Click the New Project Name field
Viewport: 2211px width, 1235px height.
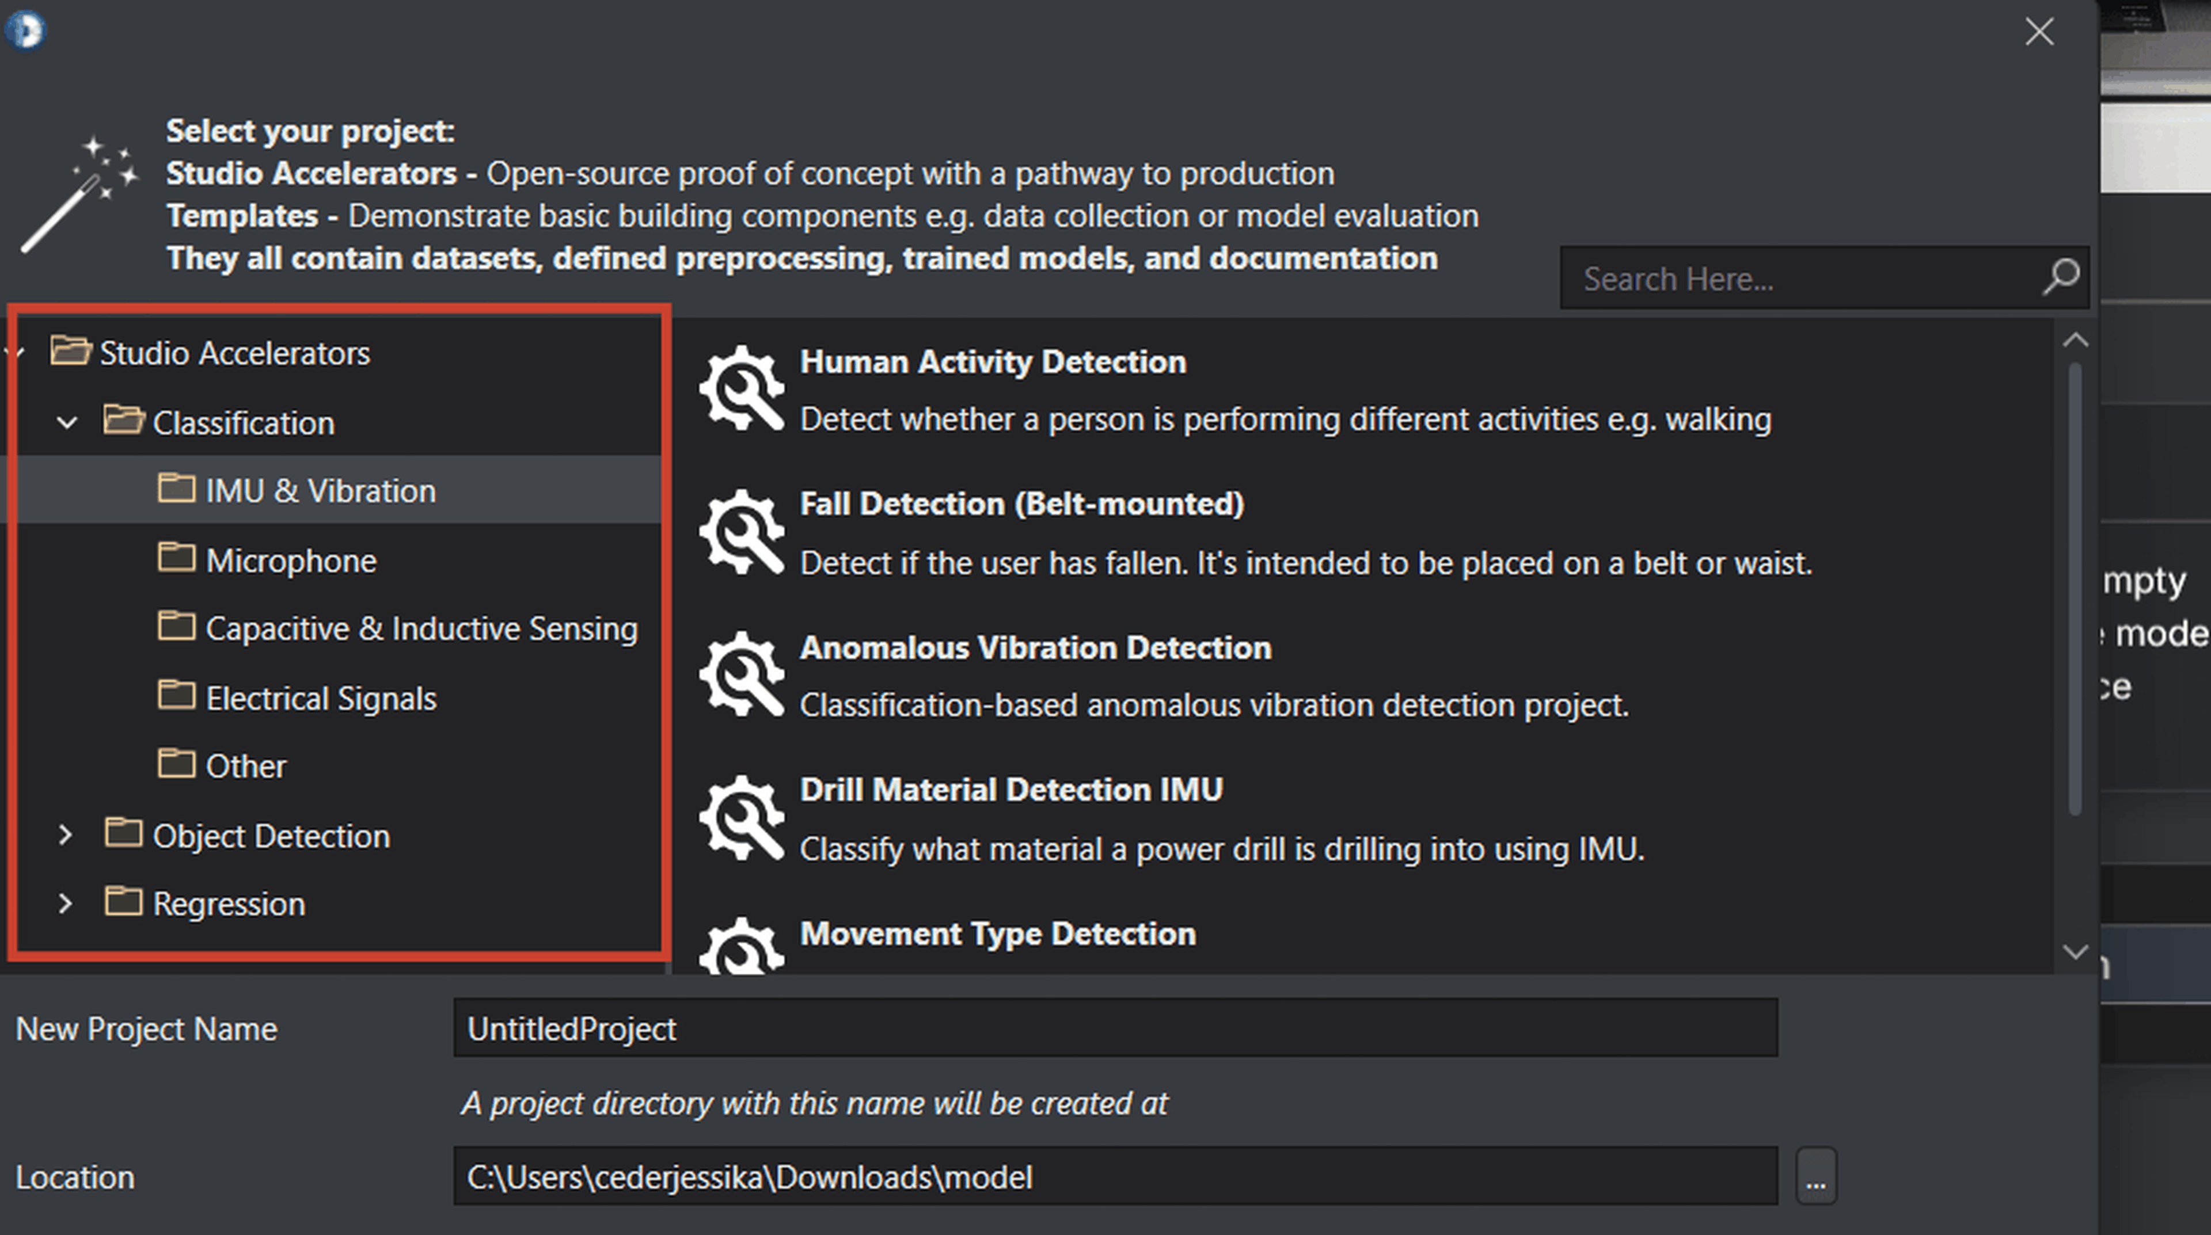(1116, 1027)
